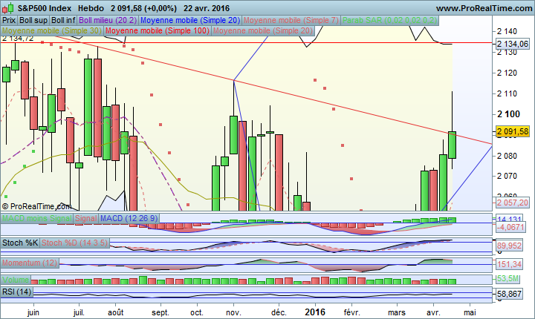
Task: Click the févr. label on time axis
Action: point(351,312)
